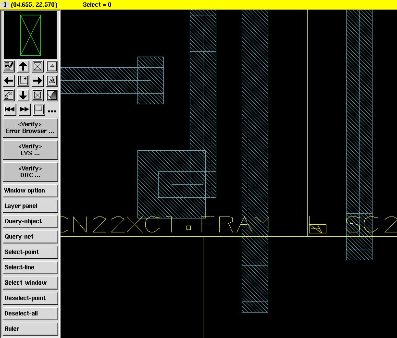Click the large mountain zoom-in icon
The height and width of the screenshot is (338, 397).
coord(52,81)
